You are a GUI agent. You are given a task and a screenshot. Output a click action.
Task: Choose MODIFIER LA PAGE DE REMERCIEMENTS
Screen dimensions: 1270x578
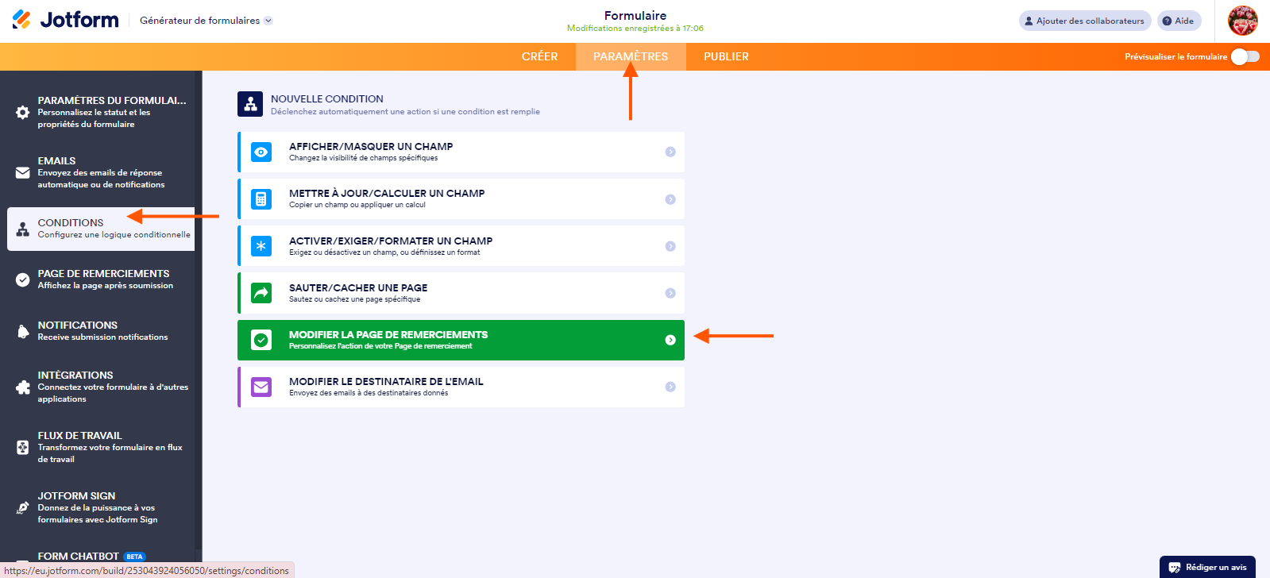[x=461, y=340]
